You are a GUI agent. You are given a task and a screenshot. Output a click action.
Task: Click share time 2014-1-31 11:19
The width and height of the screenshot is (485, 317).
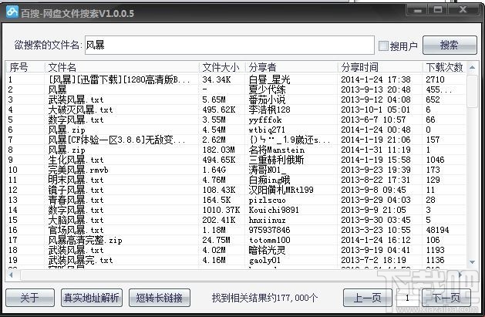point(376,150)
